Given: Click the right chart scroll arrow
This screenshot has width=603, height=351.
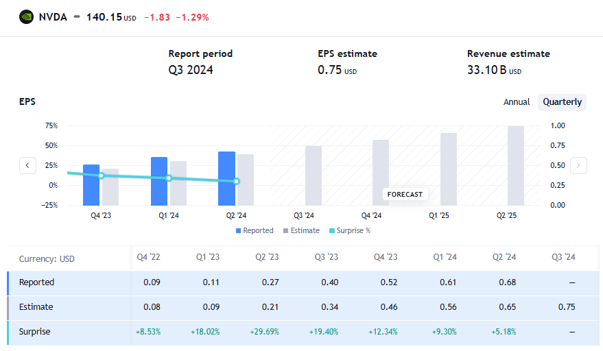Looking at the screenshot, I should [x=578, y=165].
